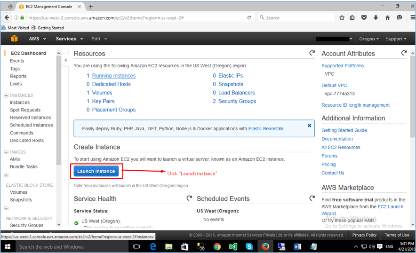Open the Terms of Use footer link
The height and width of the screenshot is (253, 416).
397,235
